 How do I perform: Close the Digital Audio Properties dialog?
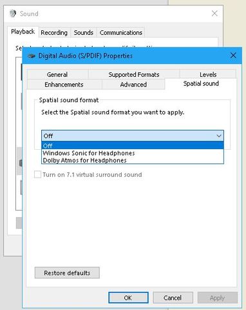tap(233, 56)
